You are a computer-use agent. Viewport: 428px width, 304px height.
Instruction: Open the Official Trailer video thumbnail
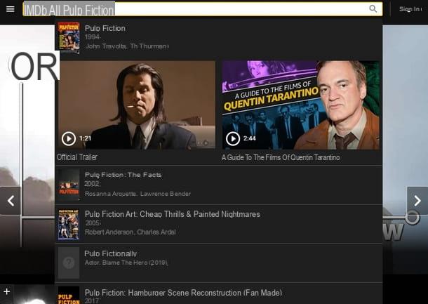tap(136, 105)
